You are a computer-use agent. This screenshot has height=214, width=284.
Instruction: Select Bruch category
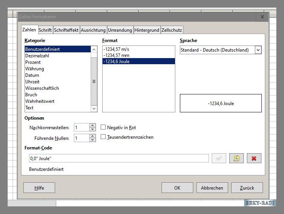(x=57, y=95)
